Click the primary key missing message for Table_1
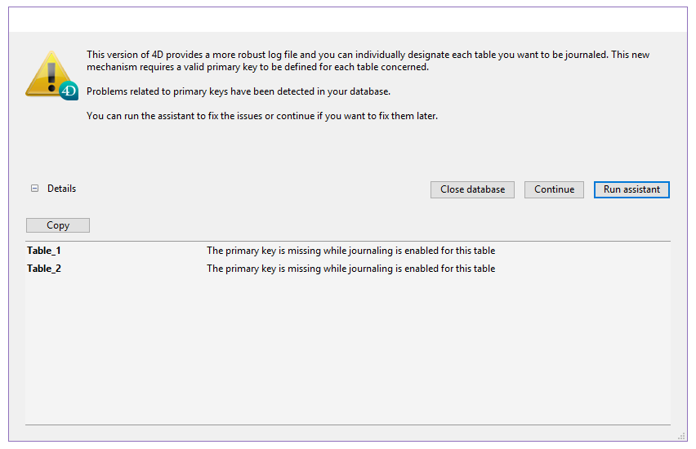Screen dimensions: 696x449 pyautogui.click(x=350, y=251)
